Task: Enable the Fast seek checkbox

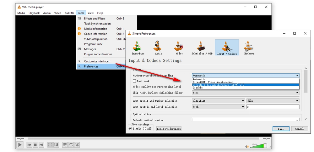Action: point(134,81)
